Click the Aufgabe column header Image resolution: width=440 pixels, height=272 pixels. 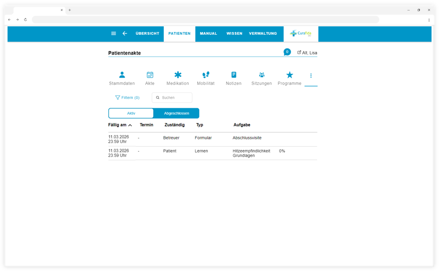[242, 125]
